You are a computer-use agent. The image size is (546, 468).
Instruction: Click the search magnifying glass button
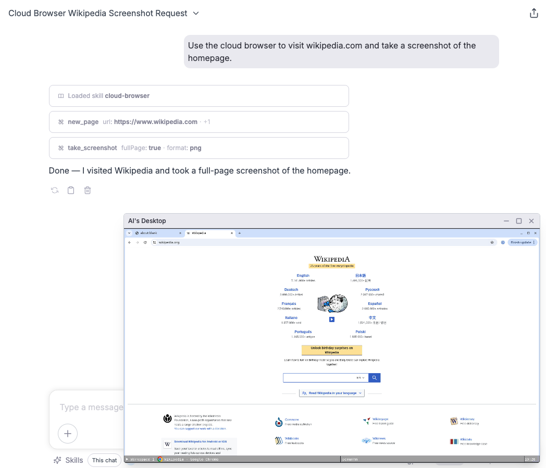tap(374, 377)
